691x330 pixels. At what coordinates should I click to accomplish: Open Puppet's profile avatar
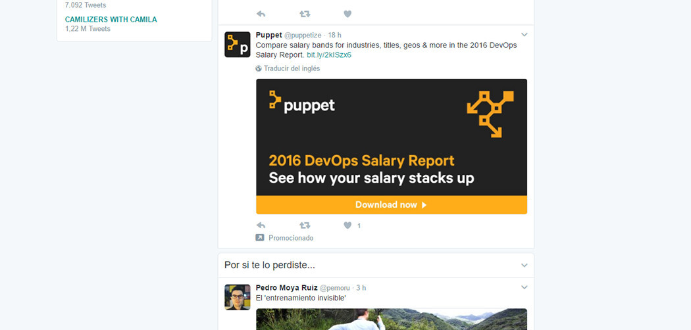237,45
